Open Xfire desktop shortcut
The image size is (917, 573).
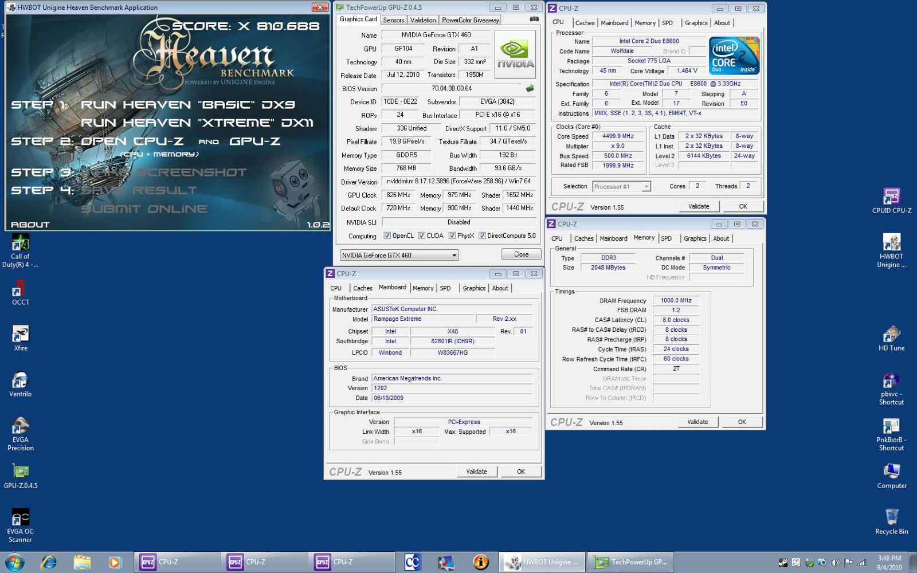tap(20, 338)
